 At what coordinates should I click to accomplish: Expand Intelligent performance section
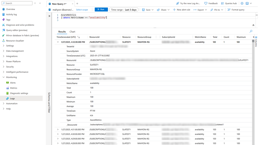point(3,72)
